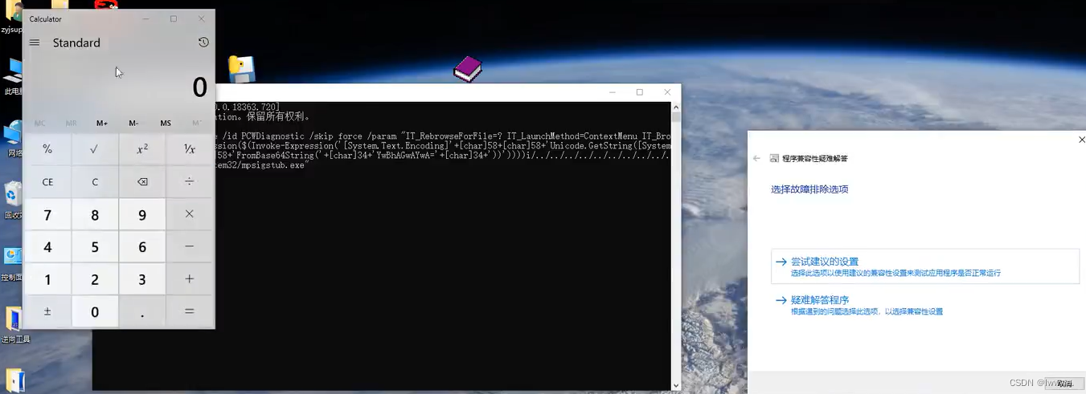Click the MS memory store button
Viewport: 1086px width, 394px height.
(166, 123)
